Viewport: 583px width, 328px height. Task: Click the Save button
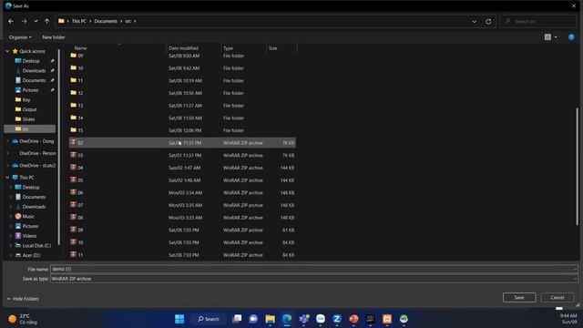click(519, 298)
